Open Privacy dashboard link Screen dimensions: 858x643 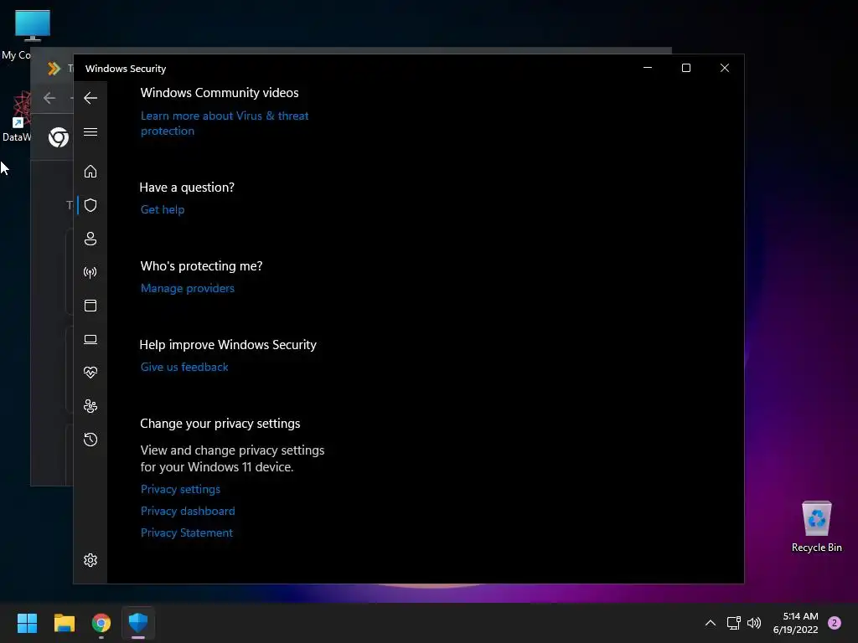point(188,511)
